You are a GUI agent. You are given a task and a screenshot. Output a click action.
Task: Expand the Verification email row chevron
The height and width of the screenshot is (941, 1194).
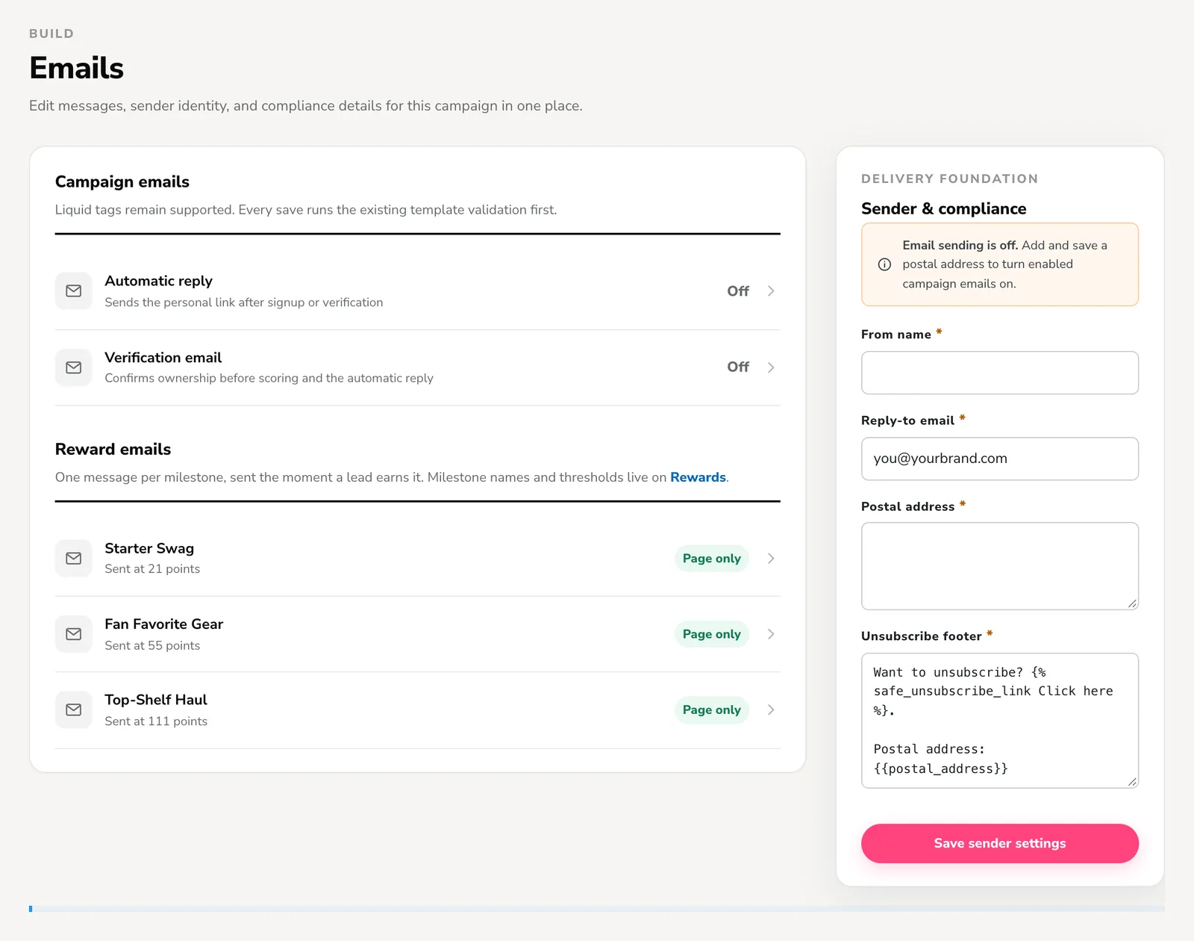(x=771, y=367)
